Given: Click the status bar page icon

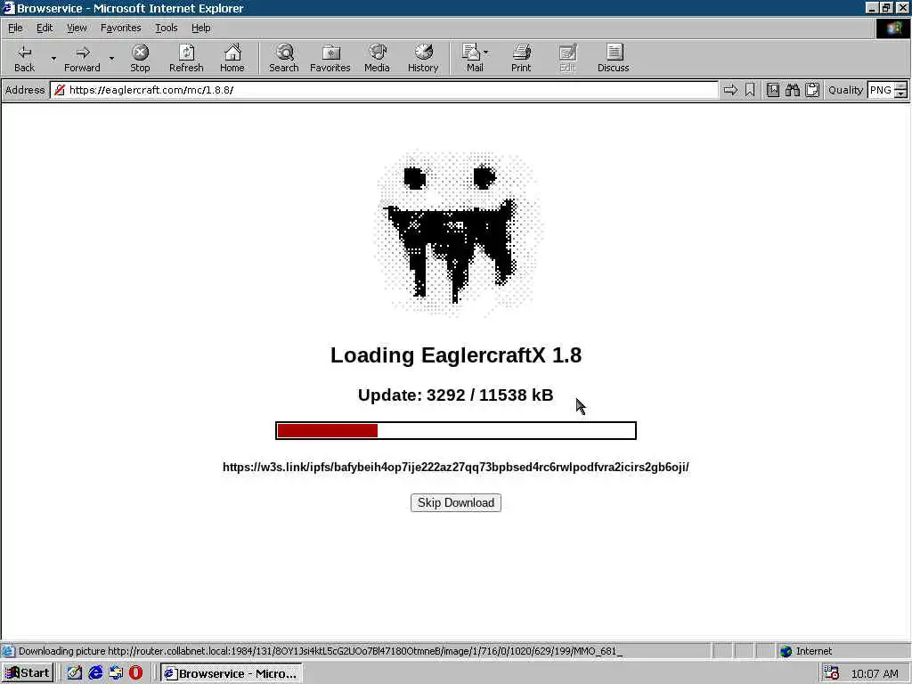Looking at the screenshot, I should (8, 651).
